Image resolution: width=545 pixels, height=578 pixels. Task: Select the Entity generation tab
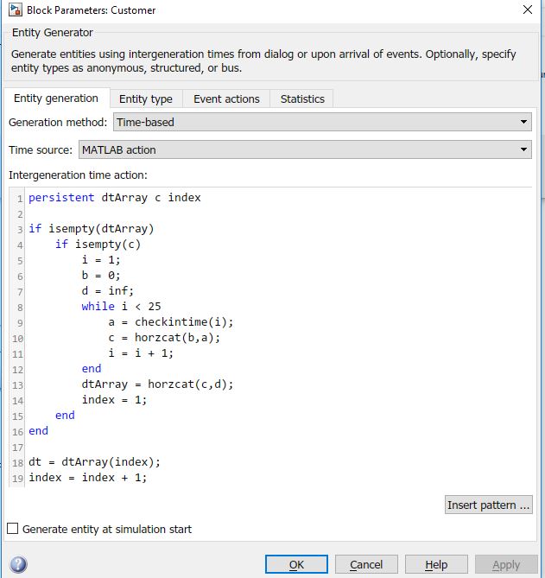point(57,98)
